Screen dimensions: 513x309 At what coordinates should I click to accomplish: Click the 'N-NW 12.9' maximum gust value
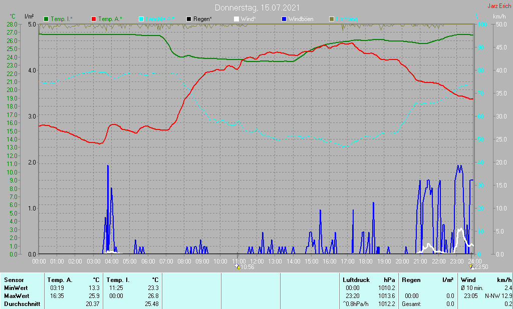[498, 296]
